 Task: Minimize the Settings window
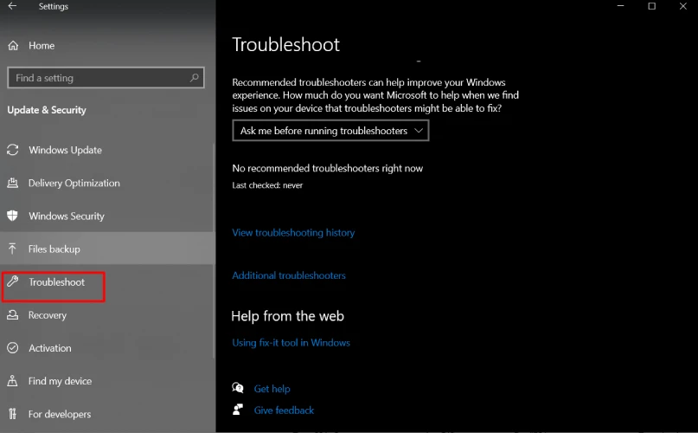click(620, 6)
